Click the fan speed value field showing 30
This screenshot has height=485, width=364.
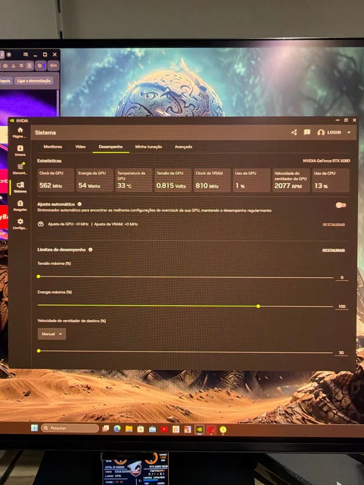click(x=341, y=353)
